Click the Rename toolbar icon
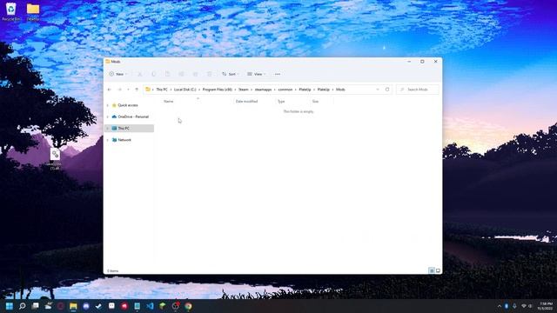The height and width of the screenshot is (313, 557). [181, 74]
